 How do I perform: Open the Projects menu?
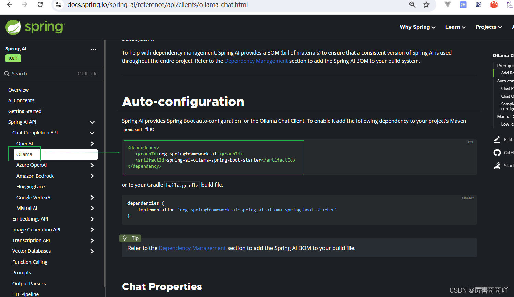click(x=489, y=27)
